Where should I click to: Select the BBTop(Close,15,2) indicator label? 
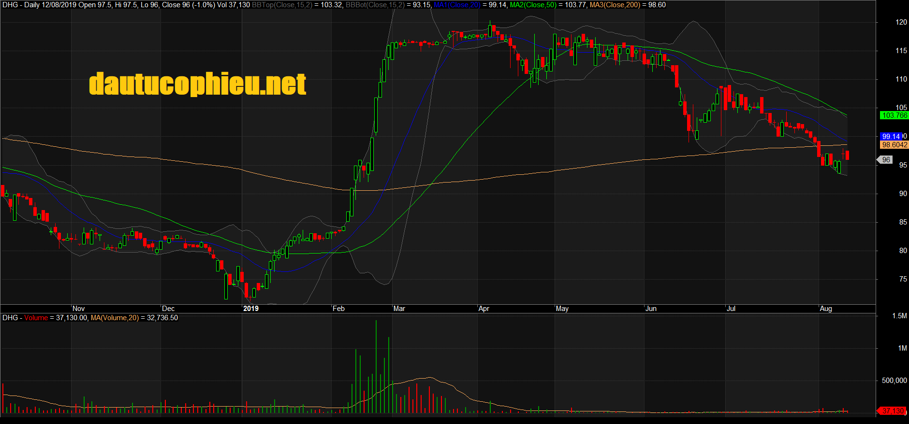pyautogui.click(x=282, y=5)
